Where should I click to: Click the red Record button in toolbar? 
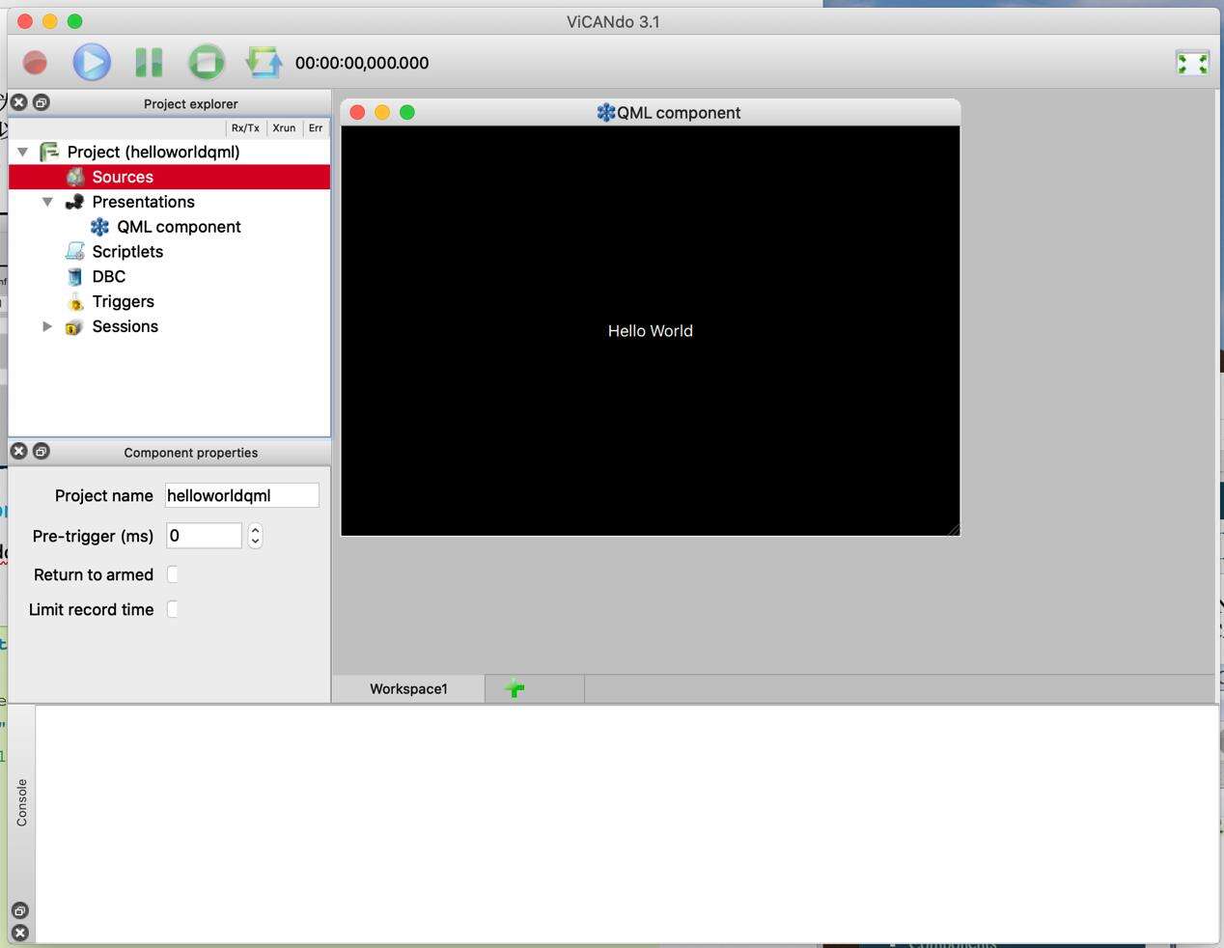pyautogui.click(x=36, y=63)
